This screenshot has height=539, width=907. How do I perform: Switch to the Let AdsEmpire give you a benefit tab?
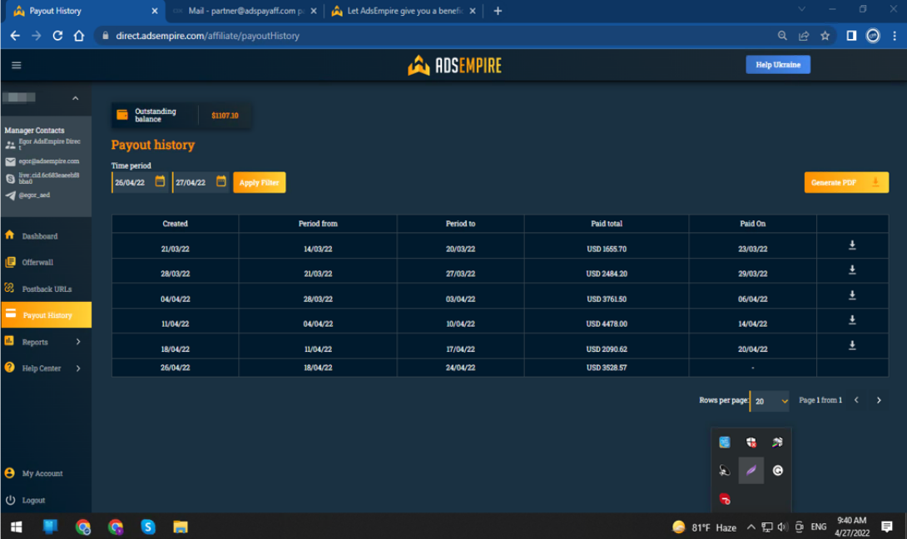click(x=399, y=11)
